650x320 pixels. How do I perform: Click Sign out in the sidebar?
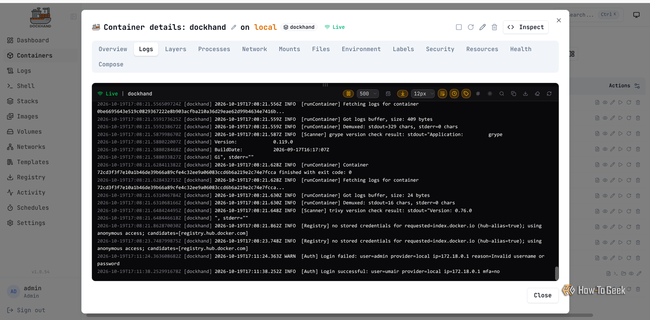click(26, 310)
